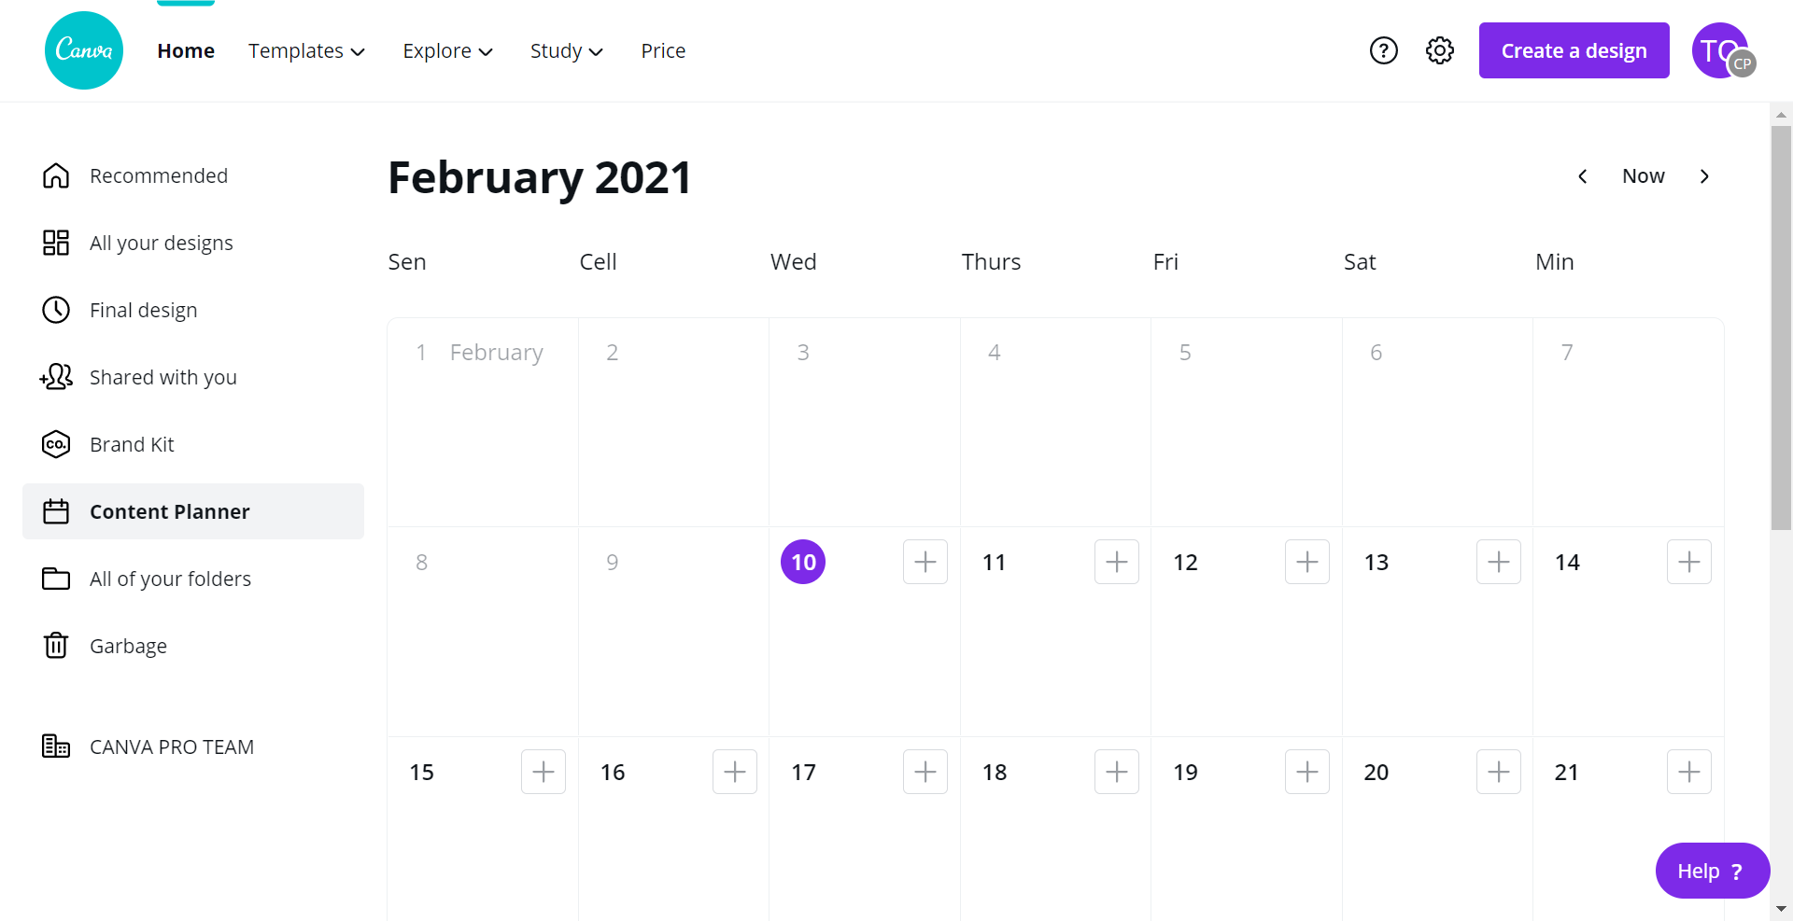Expand the Explore dropdown menu

point(447,51)
